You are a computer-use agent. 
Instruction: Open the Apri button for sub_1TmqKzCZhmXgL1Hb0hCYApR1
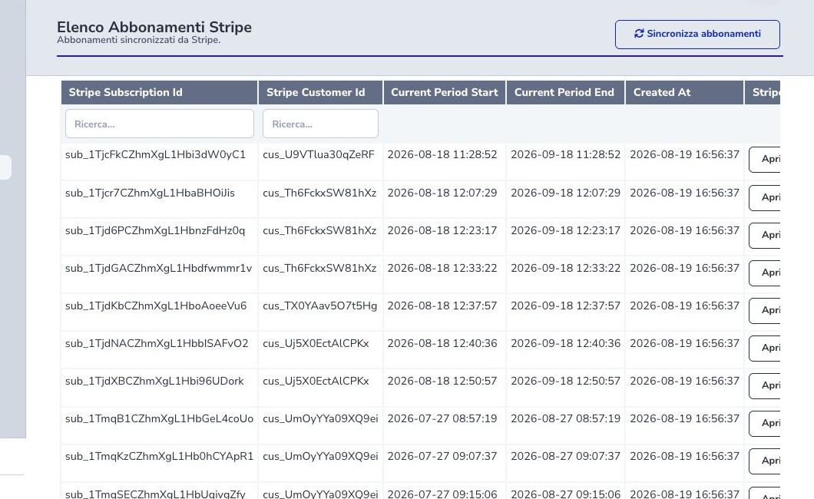coord(765,461)
